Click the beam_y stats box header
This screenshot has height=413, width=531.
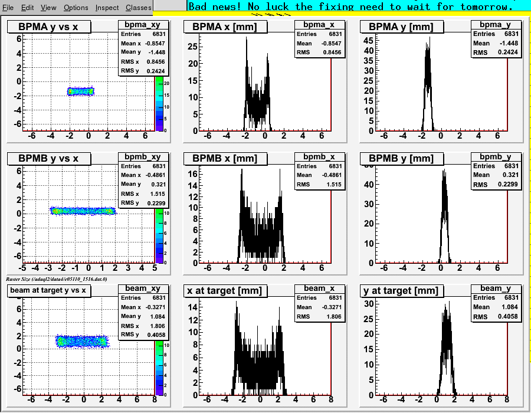coord(495,288)
